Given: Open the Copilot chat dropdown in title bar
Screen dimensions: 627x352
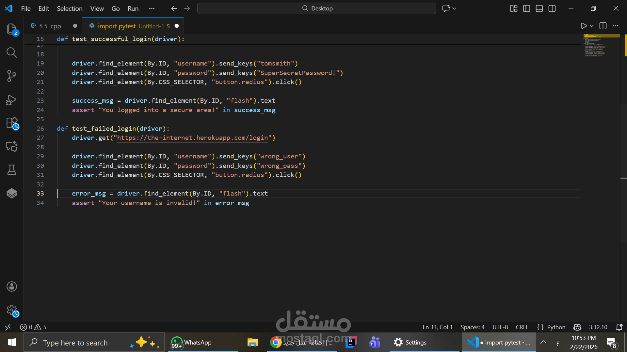Looking at the screenshot, I should (454, 8).
